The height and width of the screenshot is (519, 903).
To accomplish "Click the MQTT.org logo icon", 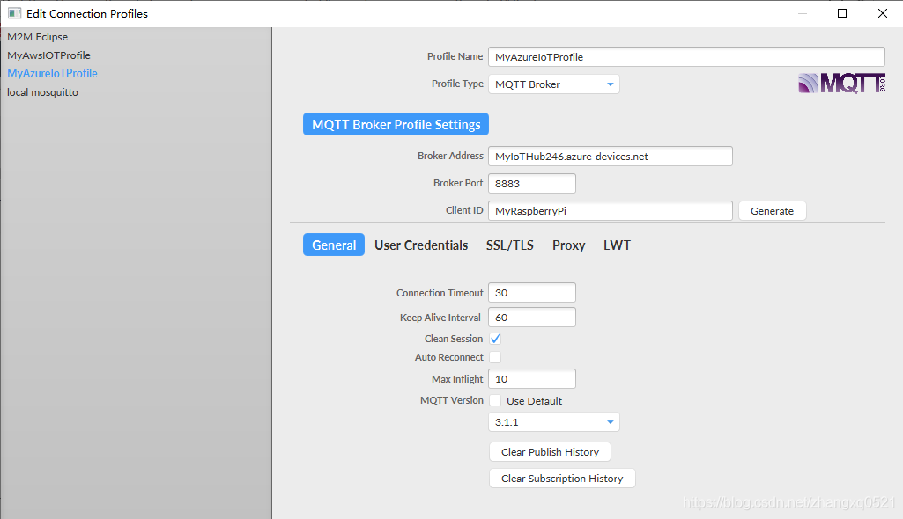I will coord(841,84).
